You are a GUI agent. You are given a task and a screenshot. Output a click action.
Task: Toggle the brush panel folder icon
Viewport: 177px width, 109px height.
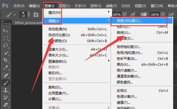click(36, 15)
